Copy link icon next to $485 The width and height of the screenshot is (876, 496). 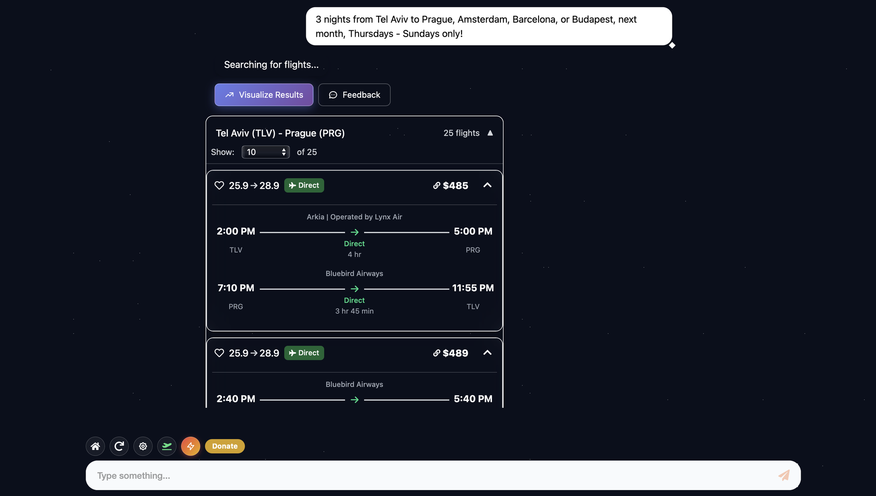(436, 185)
